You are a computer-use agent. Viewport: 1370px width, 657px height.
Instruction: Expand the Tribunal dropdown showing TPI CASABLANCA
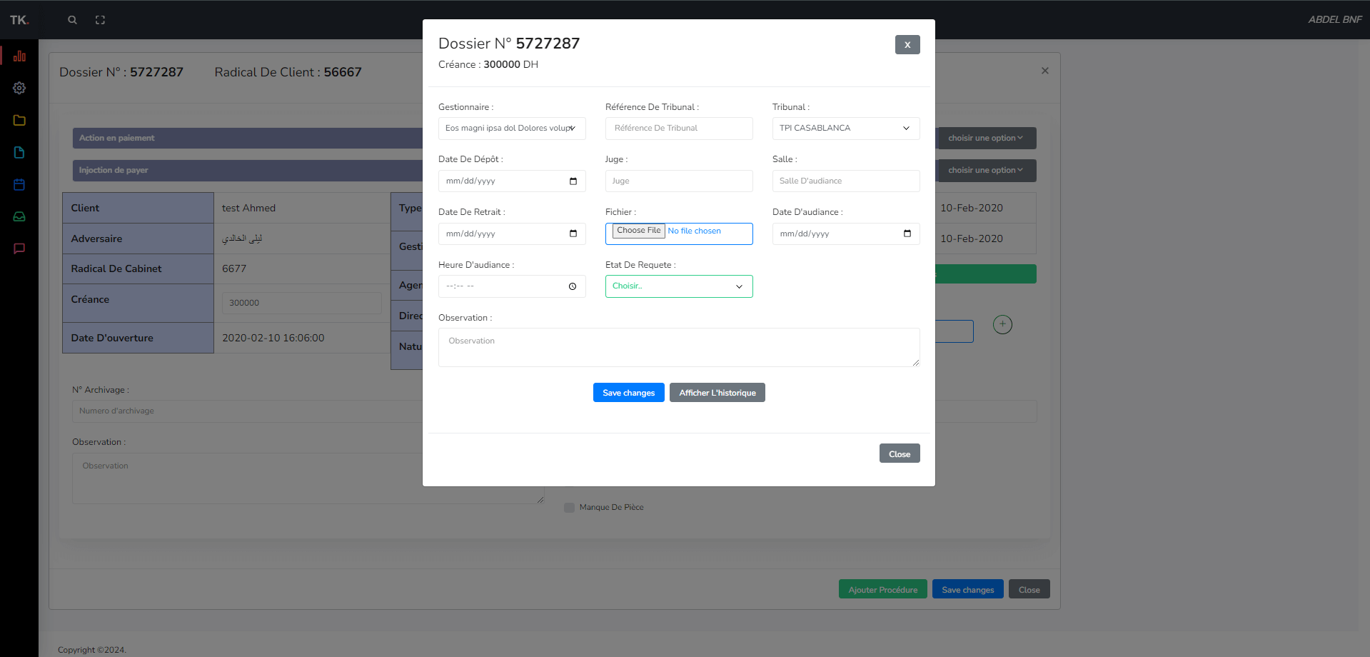[x=846, y=129]
